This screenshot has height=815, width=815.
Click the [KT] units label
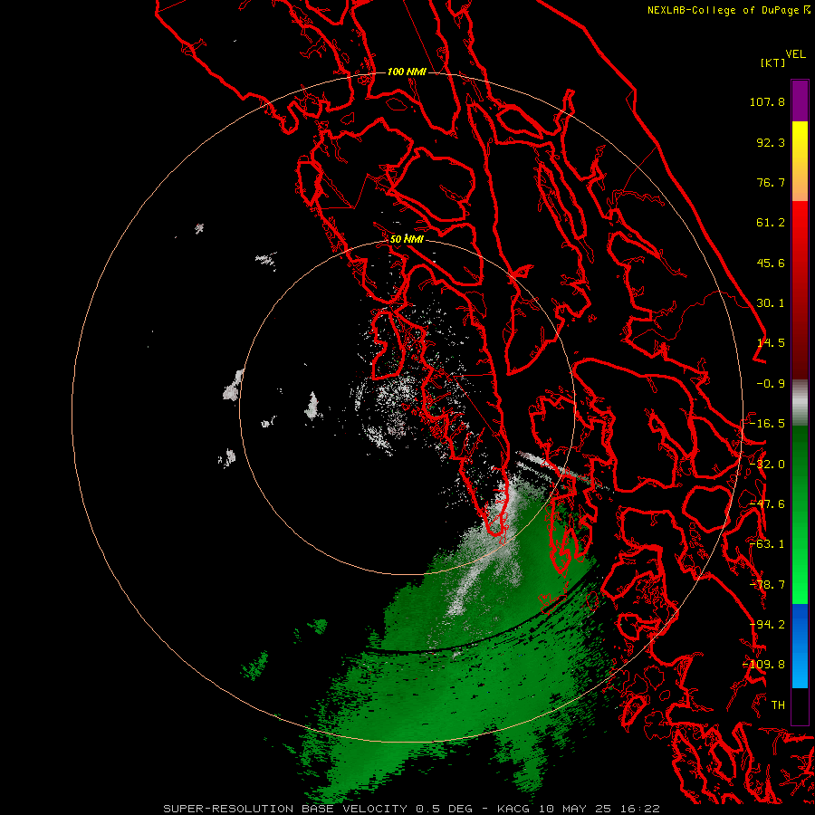coord(773,62)
